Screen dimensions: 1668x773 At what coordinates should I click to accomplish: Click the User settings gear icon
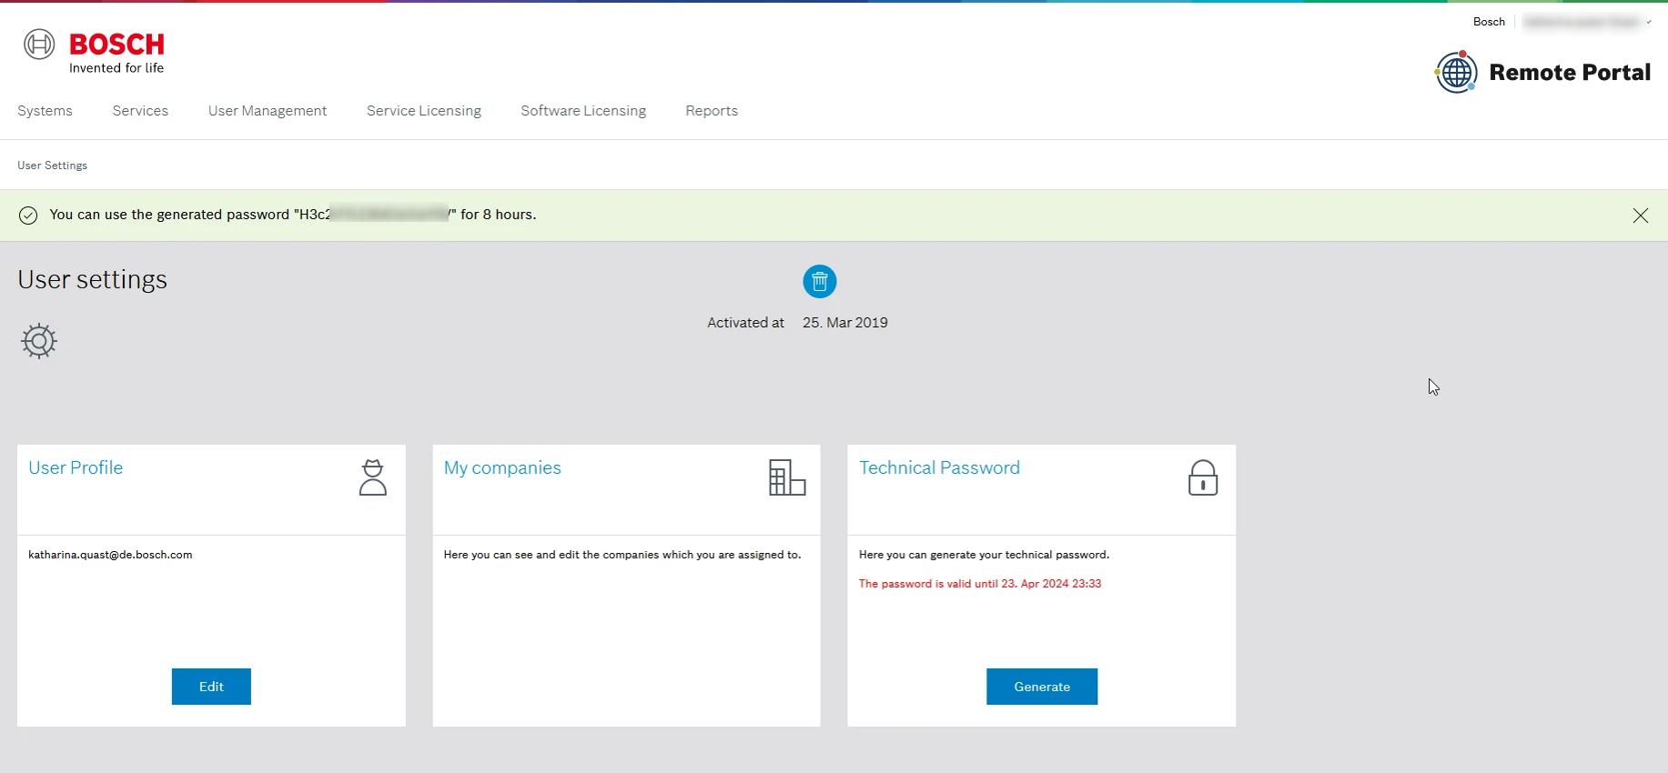[x=39, y=341]
